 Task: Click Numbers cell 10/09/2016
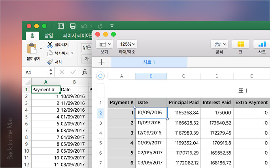tap(151, 113)
